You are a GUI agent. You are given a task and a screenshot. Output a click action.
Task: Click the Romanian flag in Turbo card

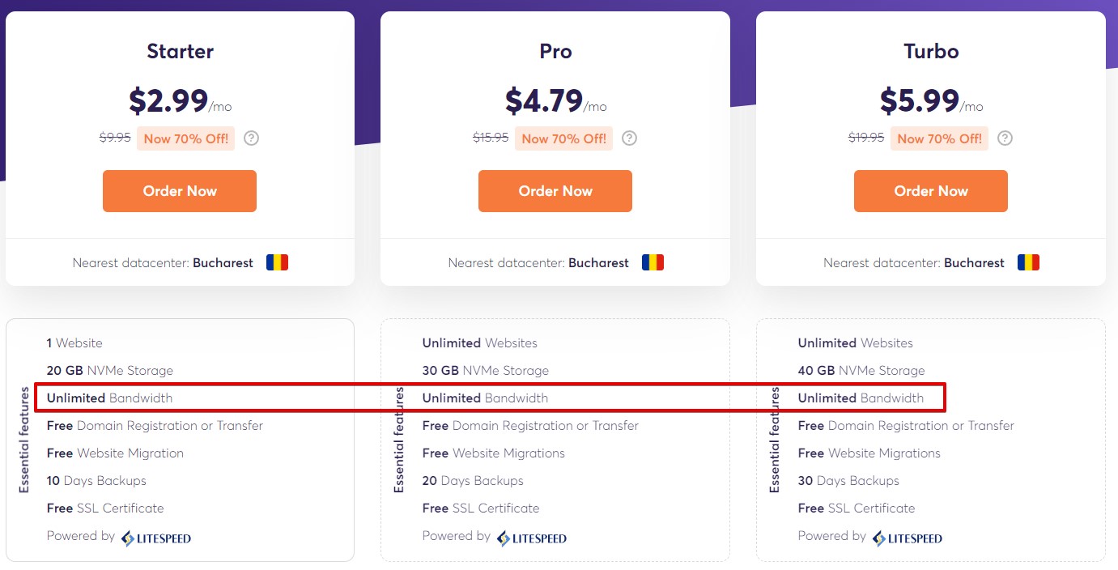[1028, 262]
